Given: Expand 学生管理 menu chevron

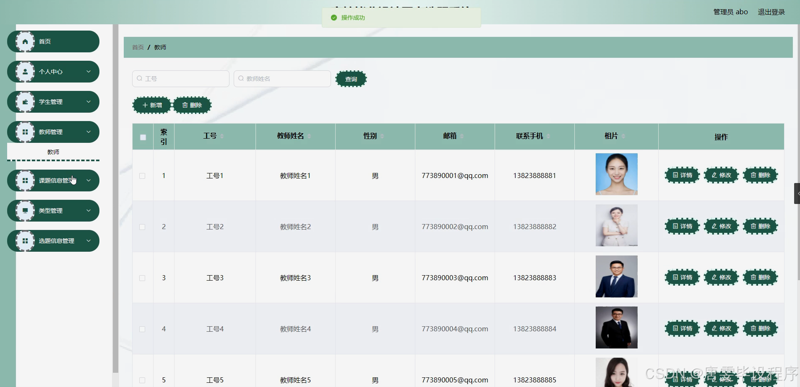Looking at the screenshot, I should click(89, 102).
